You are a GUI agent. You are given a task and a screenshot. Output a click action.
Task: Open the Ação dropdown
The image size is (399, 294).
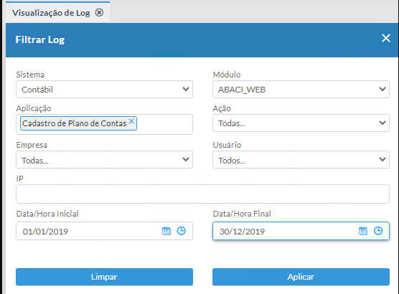coord(301,123)
